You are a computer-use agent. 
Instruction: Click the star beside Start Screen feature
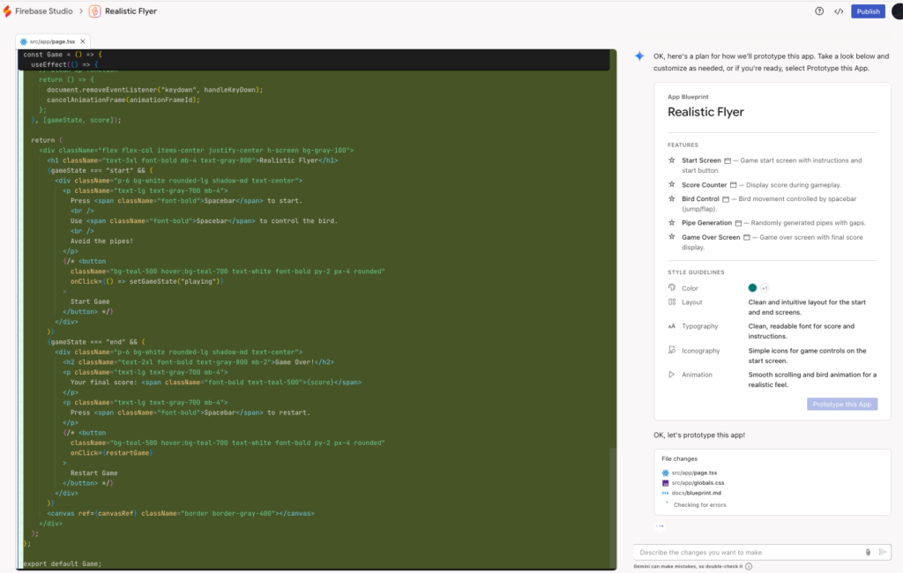tap(672, 160)
